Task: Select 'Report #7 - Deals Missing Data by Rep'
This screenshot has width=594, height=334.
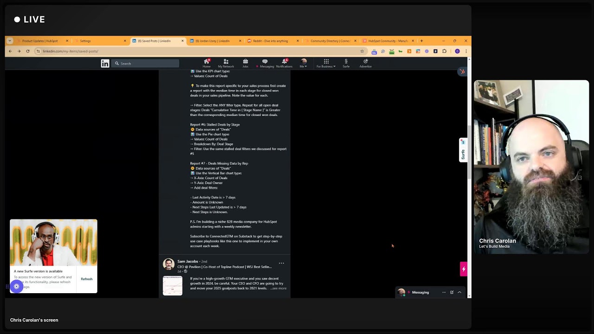Action: [x=219, y=163]
